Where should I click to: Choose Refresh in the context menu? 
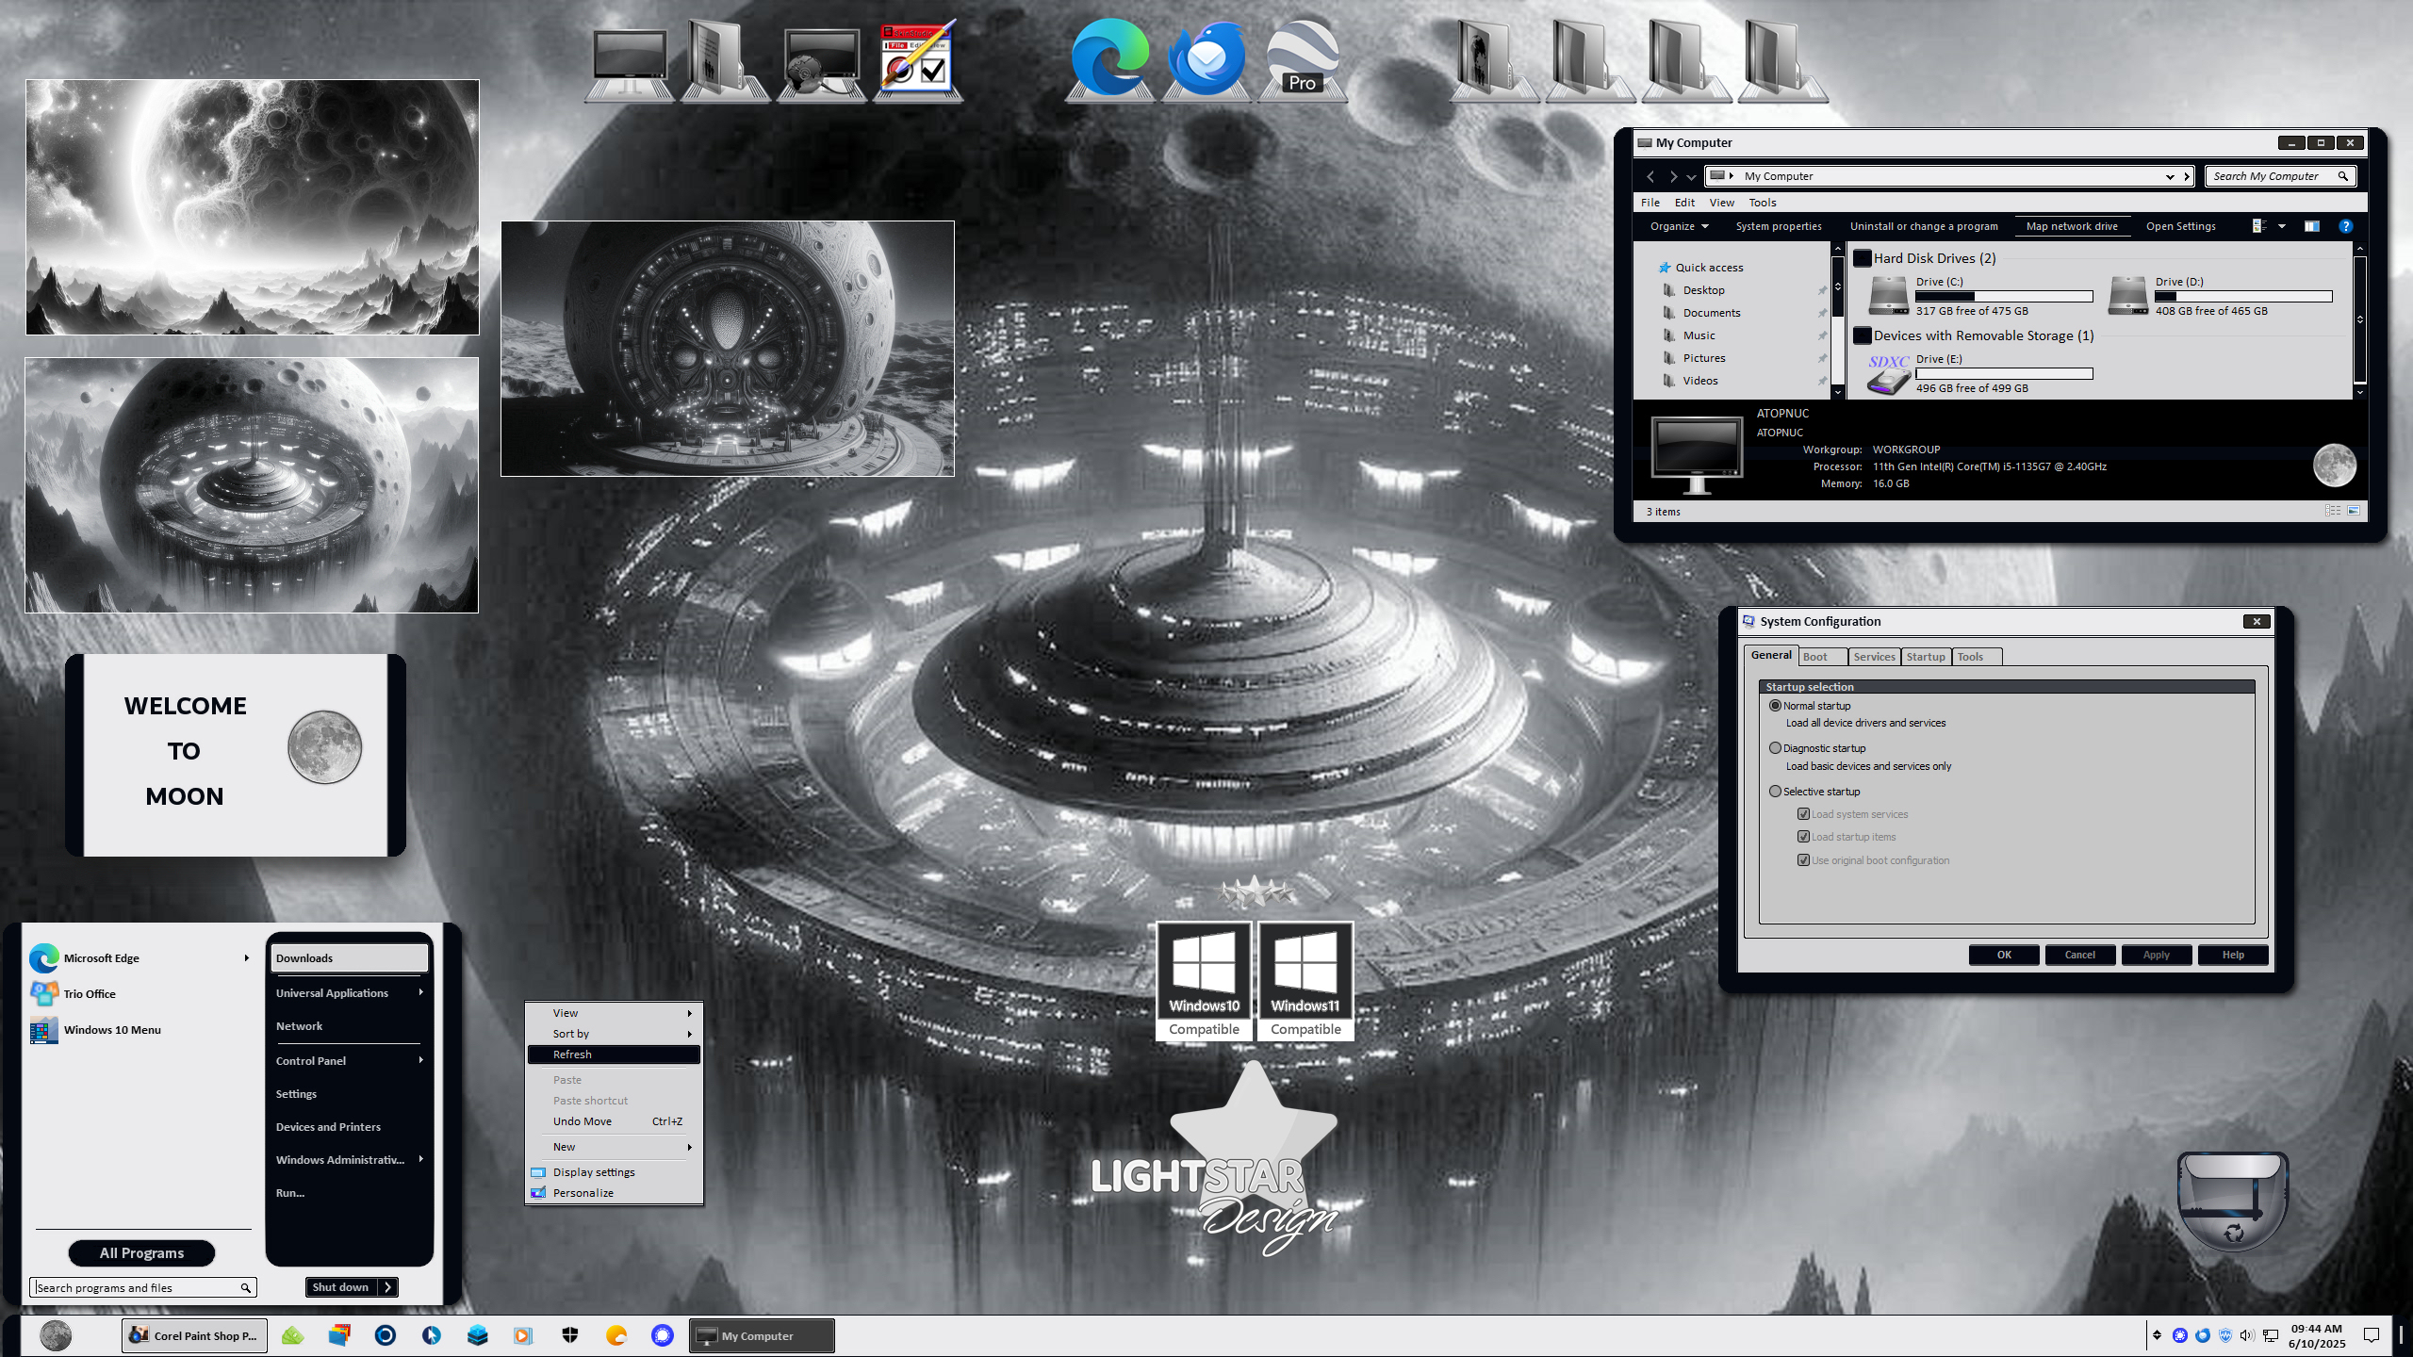click(x=614, y=1055)
